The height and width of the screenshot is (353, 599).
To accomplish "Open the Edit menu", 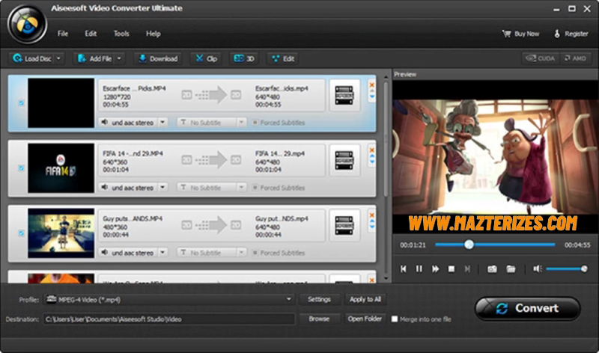I will coord(91,34).
